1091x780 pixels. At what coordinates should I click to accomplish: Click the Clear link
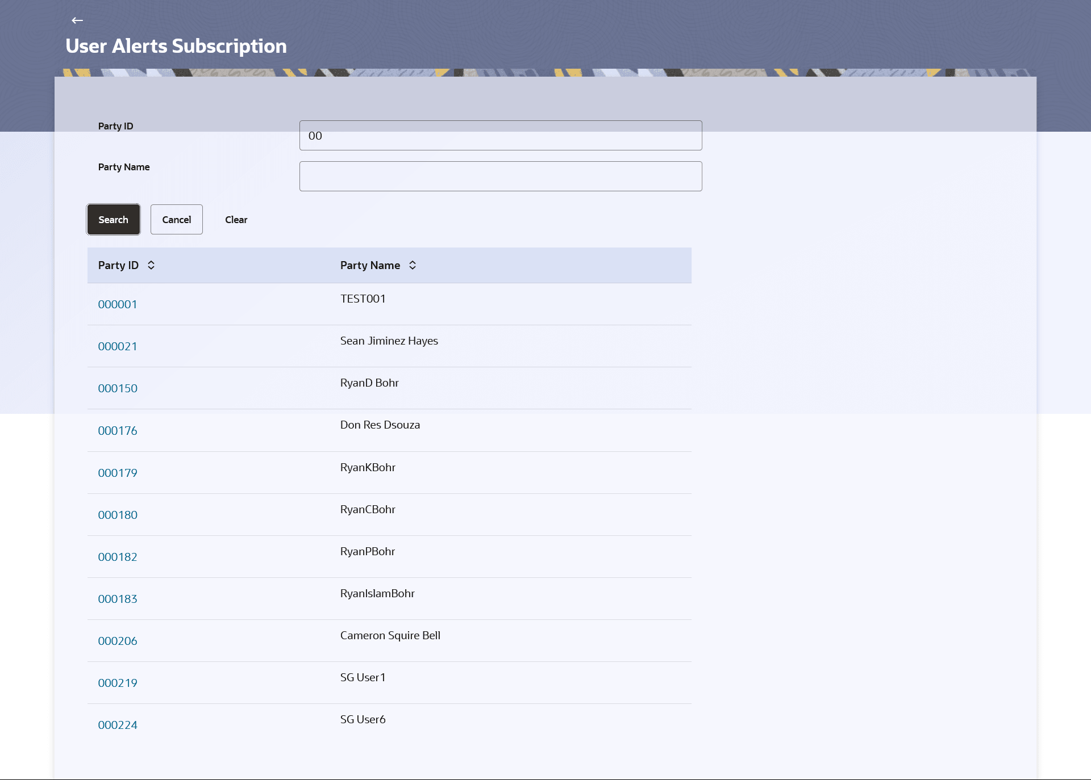236,220
